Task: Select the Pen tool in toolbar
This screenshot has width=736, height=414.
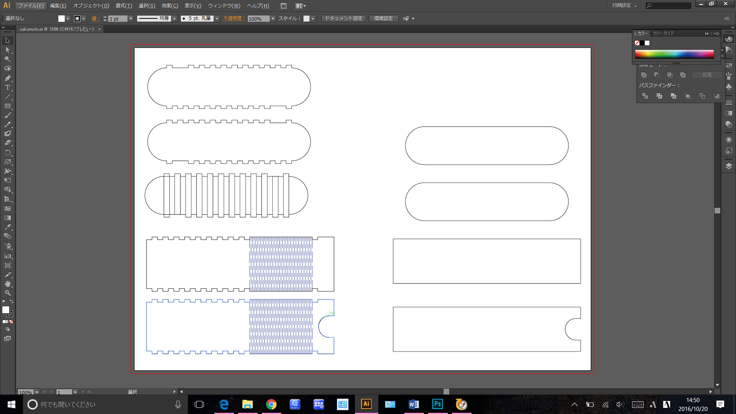Action: click(x=7, y=78)
